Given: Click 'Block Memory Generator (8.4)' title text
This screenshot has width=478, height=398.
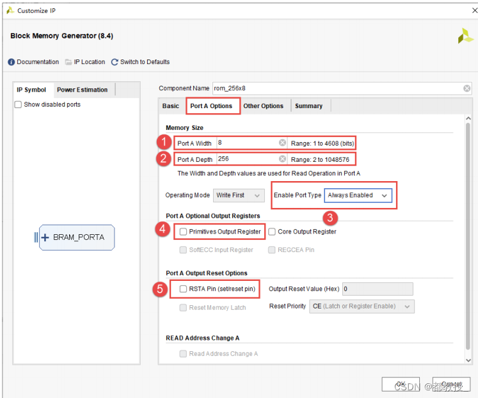Looking at the screenshot, I should (x=61, y=36).
